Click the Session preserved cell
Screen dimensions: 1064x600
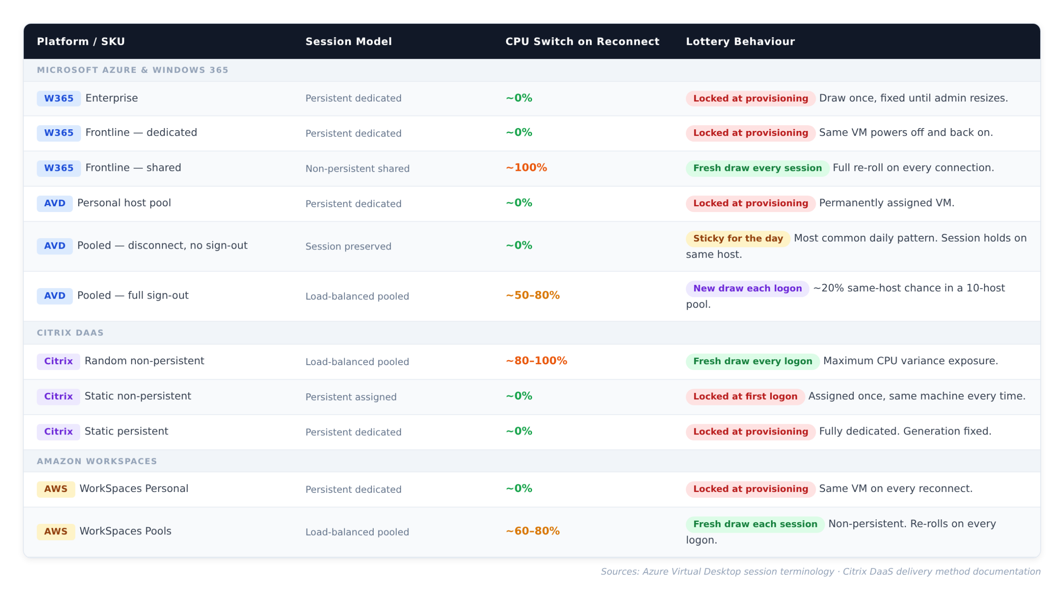348,247
